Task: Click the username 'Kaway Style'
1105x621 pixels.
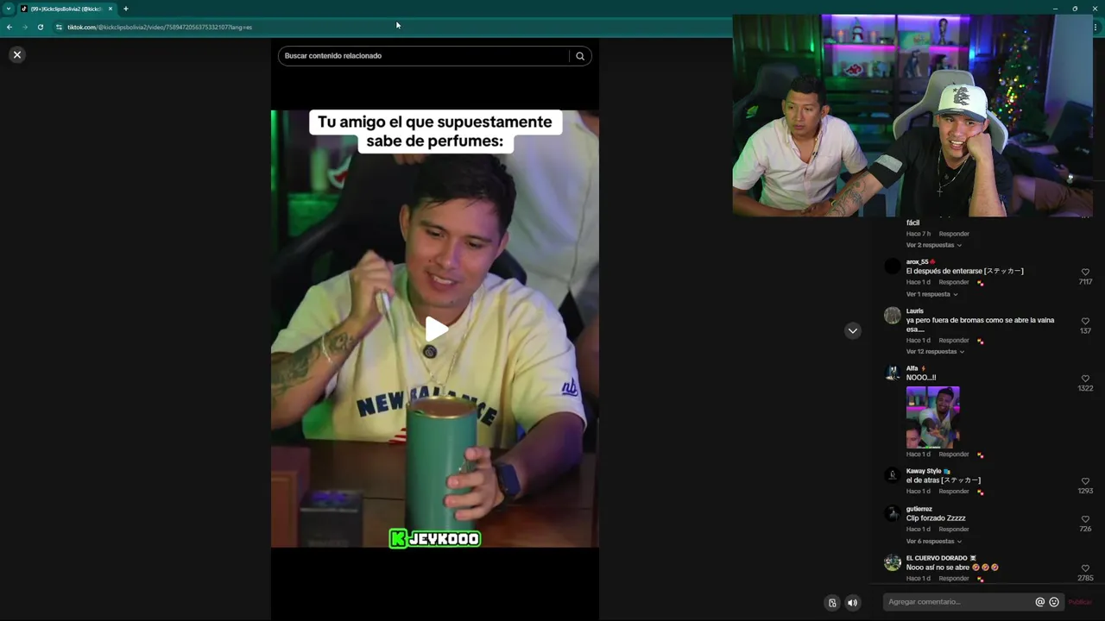Action: [924, 472]
